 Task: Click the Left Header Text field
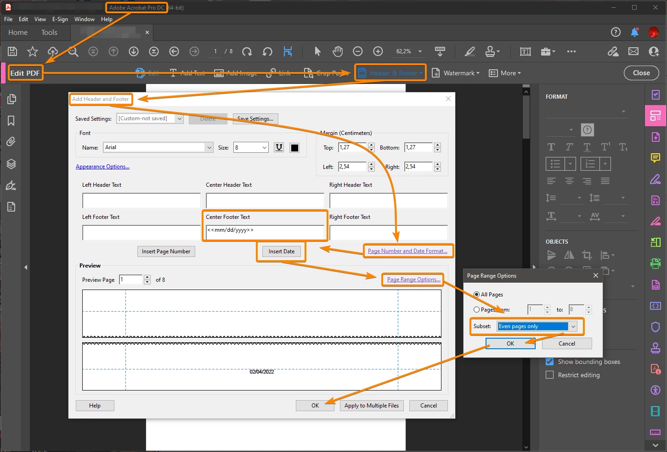(141, 201)
